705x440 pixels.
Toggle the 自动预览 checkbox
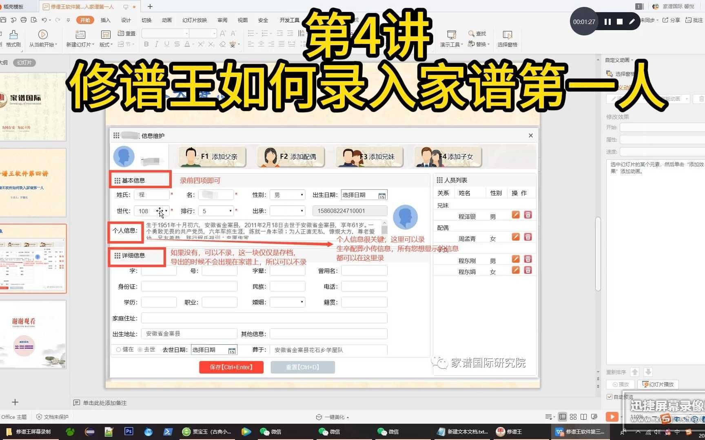tap(609, 397)
